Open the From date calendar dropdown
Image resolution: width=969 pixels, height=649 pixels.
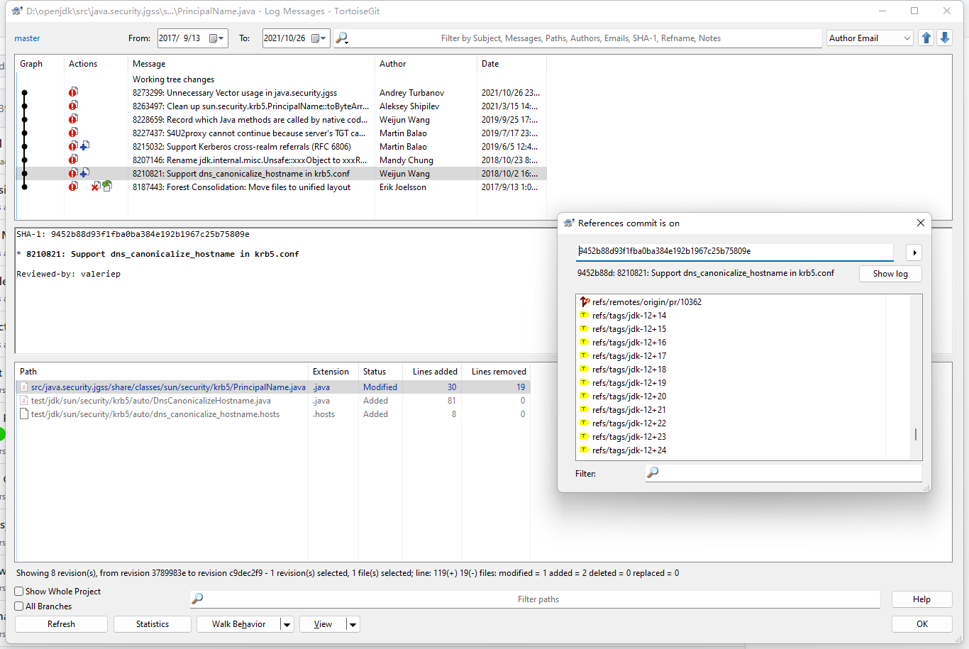click(217, 38)
